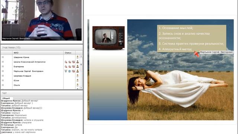The image size is (238, 134).
Task: Click the levitating woman slide image
Action: tap(180, 70)
